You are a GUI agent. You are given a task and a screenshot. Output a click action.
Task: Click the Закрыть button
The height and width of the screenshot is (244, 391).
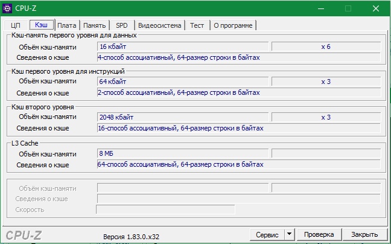click(x=364, y=234)
